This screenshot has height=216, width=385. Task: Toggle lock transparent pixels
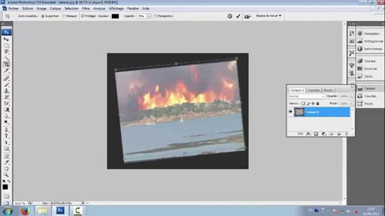(303, 104)
